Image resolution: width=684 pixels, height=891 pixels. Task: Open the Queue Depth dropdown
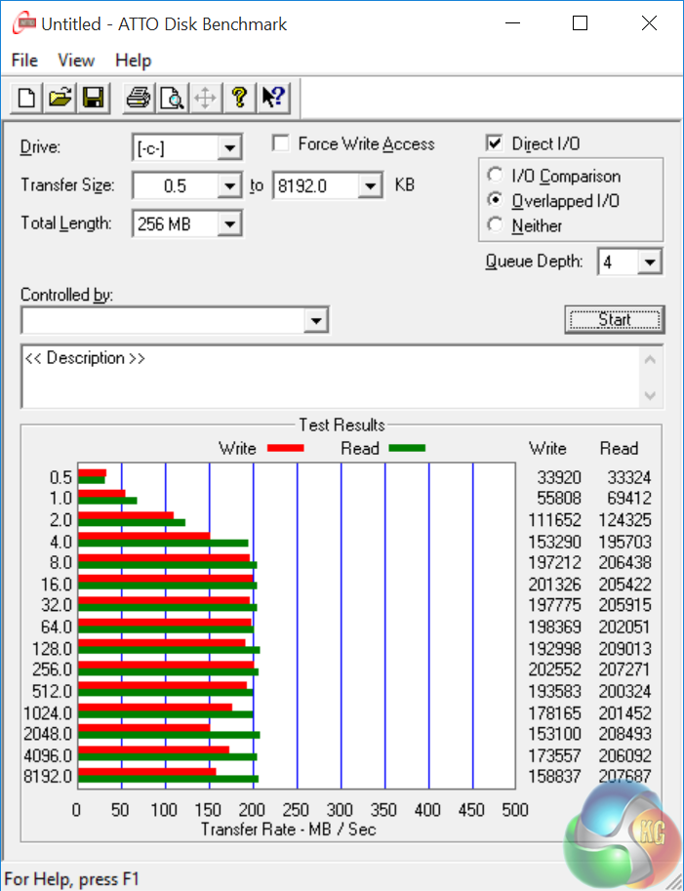649,262
